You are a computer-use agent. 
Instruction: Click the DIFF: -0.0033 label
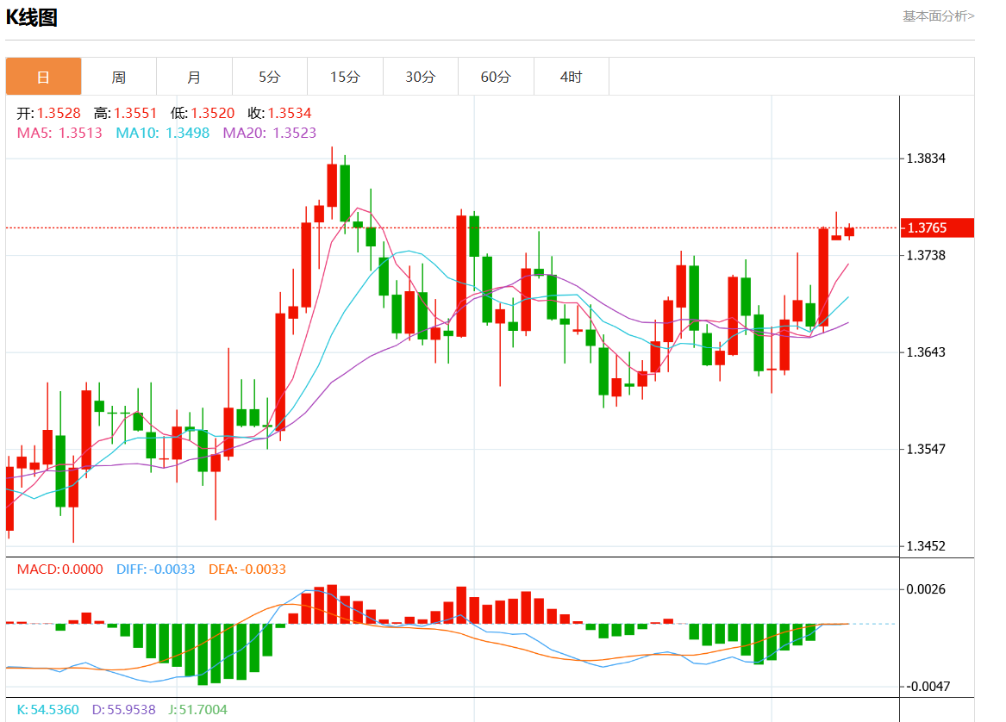click(155, 570)
